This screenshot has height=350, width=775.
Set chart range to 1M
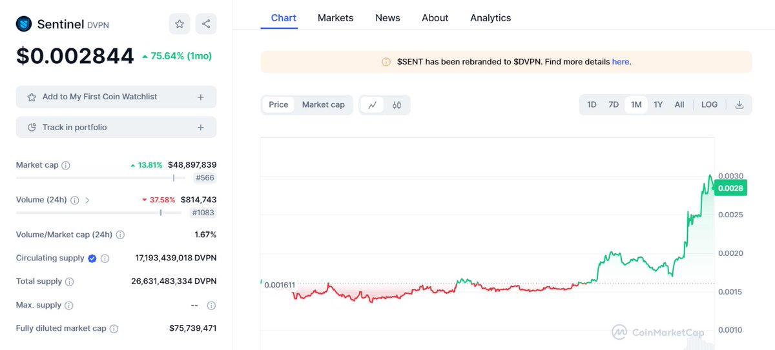636,104
